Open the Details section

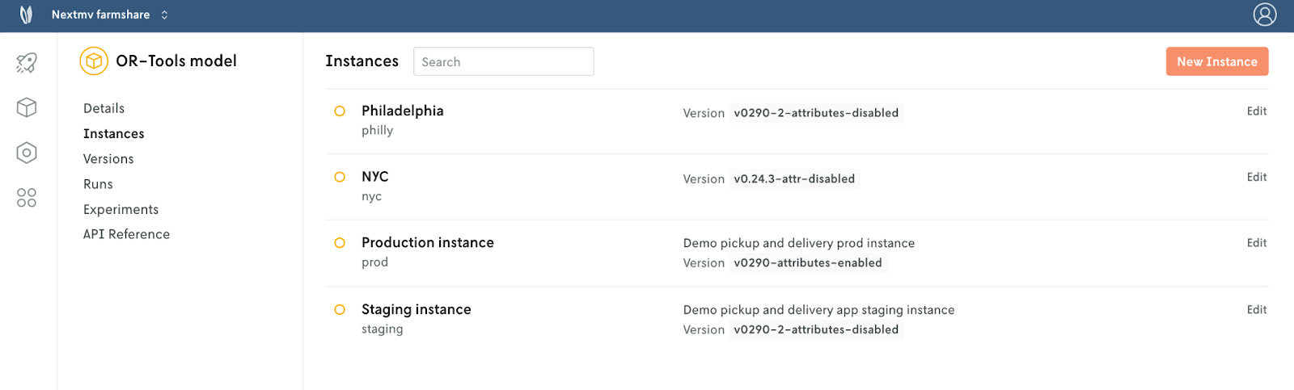pos(104,108)
